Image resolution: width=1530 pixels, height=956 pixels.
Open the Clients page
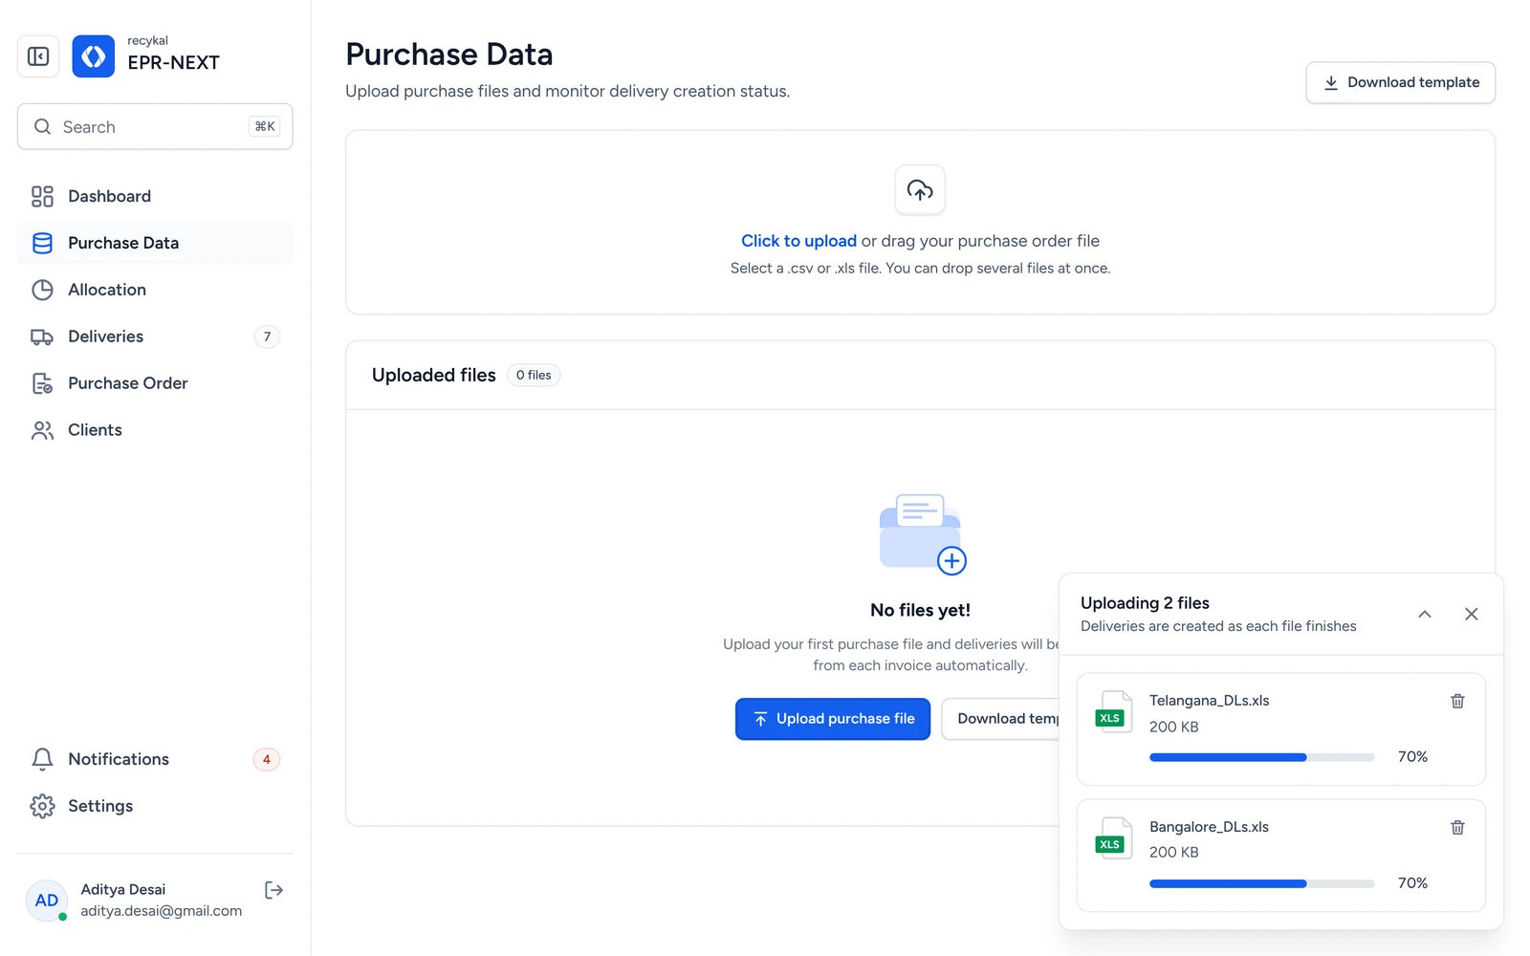[x=155, y=430]
